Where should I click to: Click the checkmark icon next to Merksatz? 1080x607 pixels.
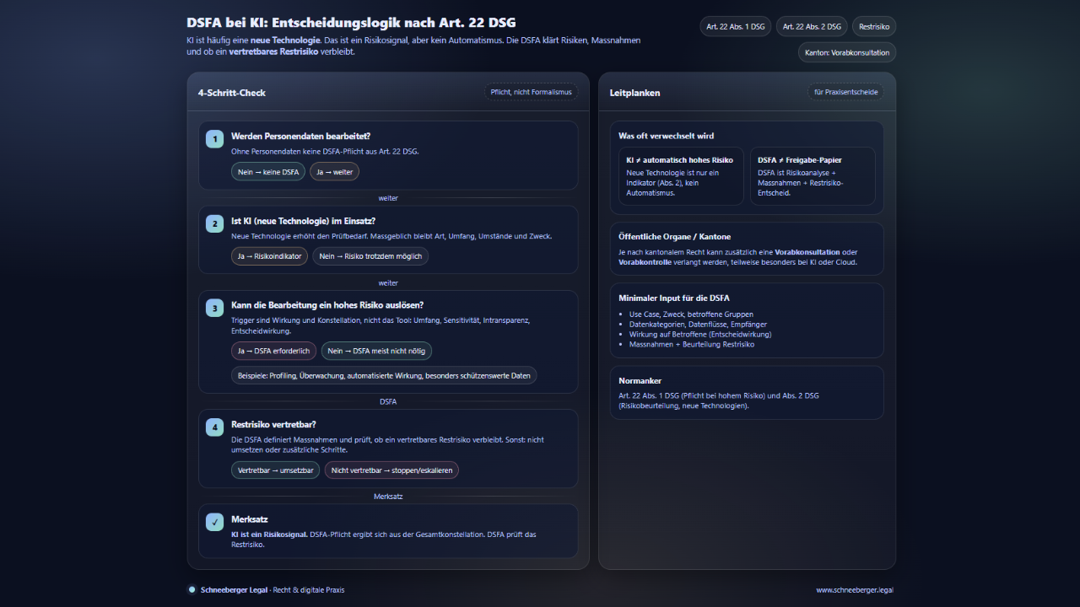214,520
